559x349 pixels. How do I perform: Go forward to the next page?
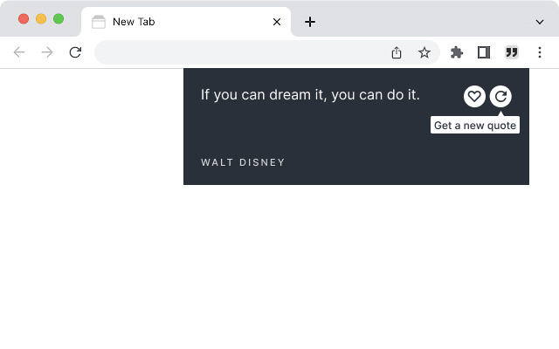[47, 52]
